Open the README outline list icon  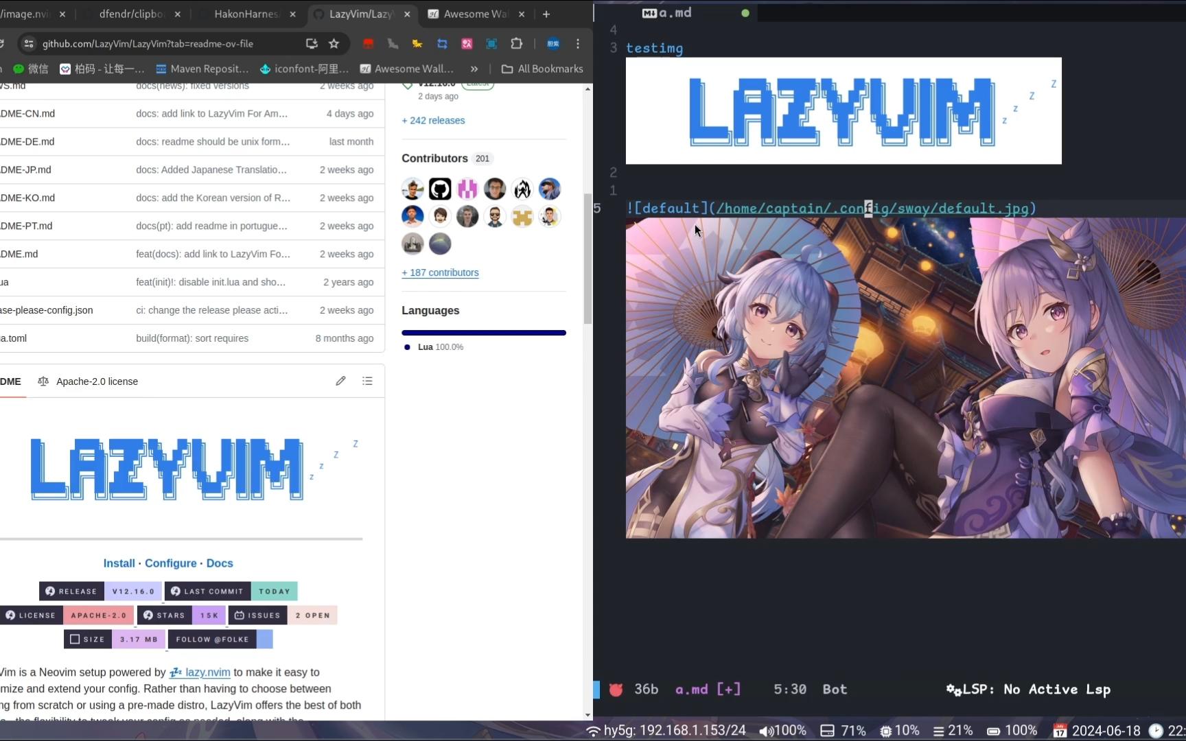click(368, 381)
